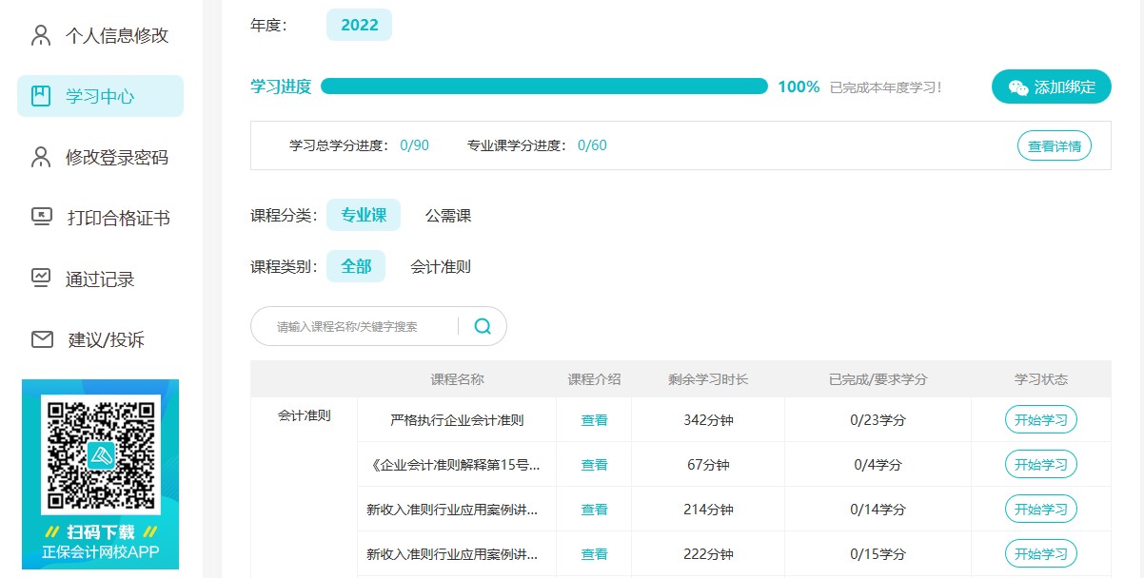Click the certificate icon beside 打印合格证书
1144x578 pixels.
(42, 218)
